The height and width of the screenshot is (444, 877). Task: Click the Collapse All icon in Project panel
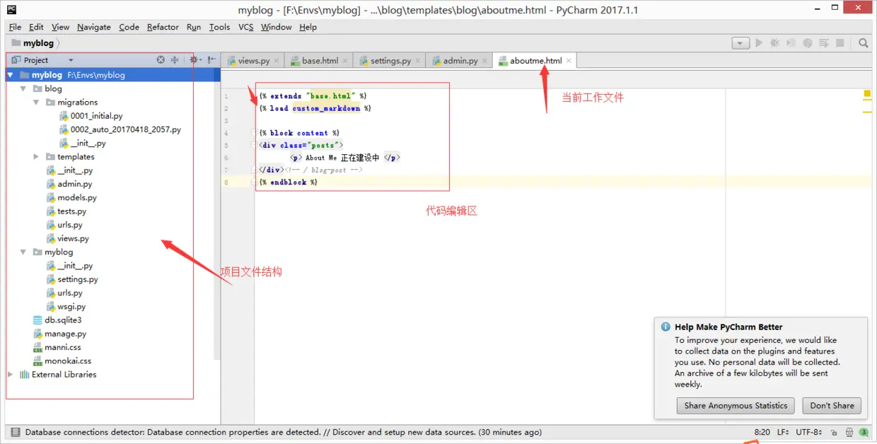(x=175, y=60)
